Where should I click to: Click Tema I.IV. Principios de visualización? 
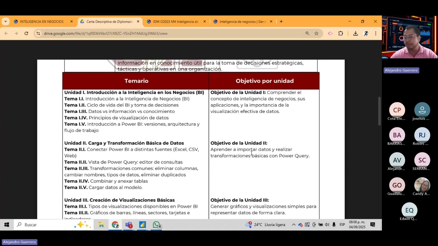pos(116,118)
